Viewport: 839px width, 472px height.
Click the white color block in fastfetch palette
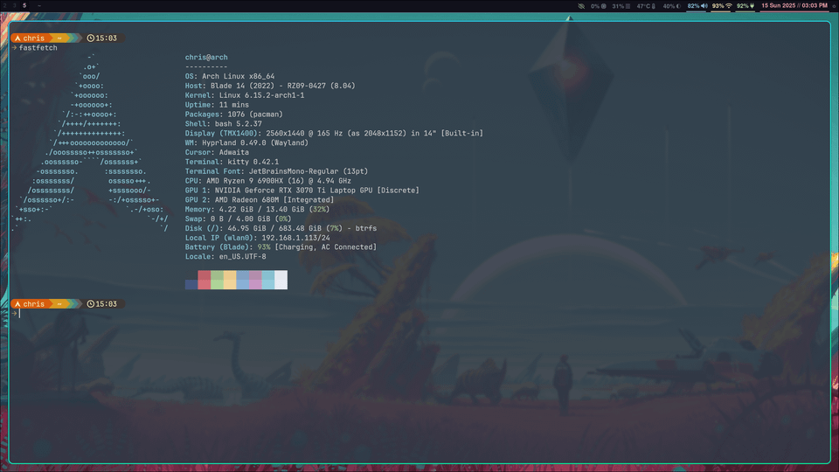[281, 280]
